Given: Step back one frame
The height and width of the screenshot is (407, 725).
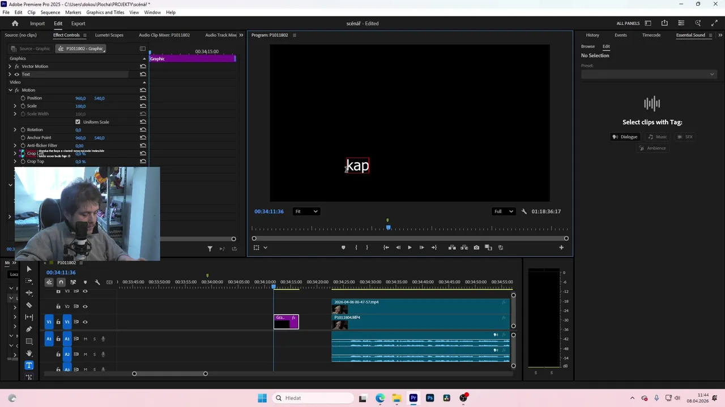Looking at the screenshot, I should [x=398, y=248].
